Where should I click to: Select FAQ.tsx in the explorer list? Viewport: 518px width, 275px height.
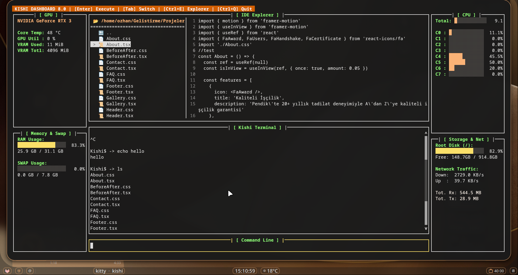pyautogui.click(x=116, y=80)
